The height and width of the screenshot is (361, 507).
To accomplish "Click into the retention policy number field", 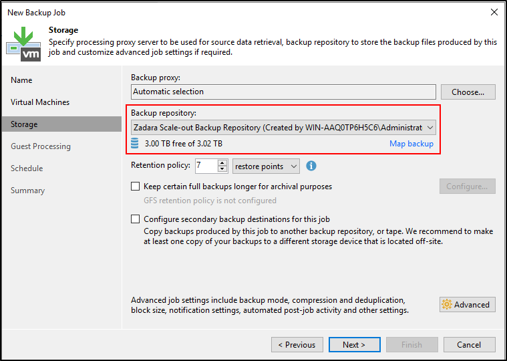I will pos(206,166).
